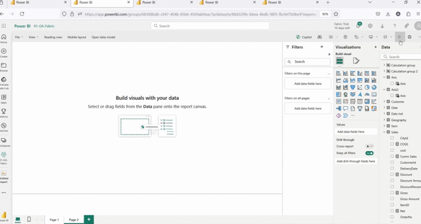Open the View menu

[33, 37]
